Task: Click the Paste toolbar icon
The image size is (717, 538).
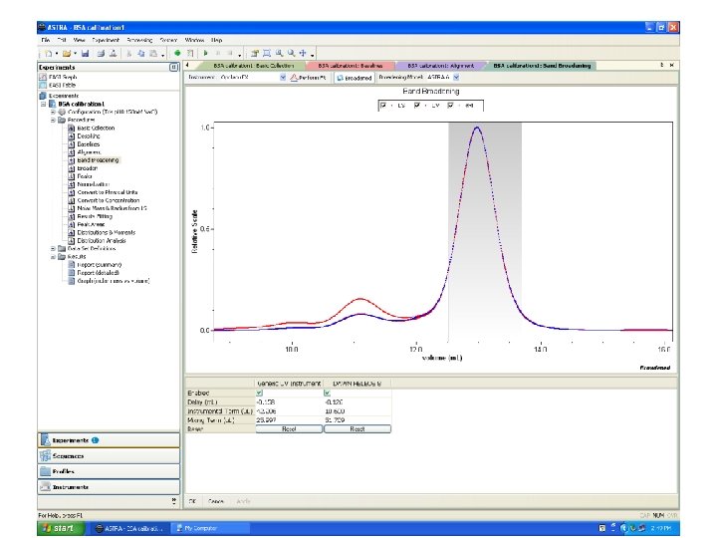Action: pyautogui.click(x=153, y=54)
